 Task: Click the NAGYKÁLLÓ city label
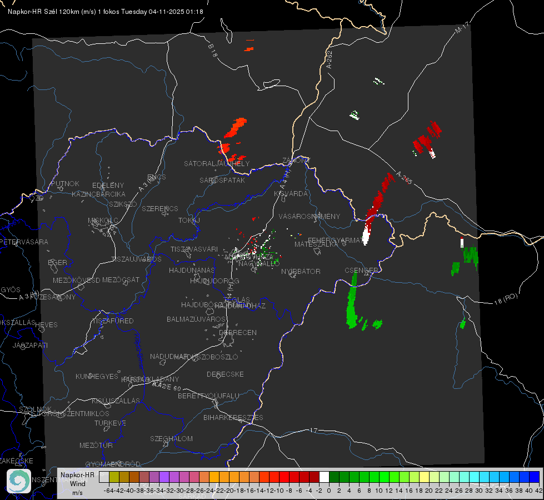click(259, 263)
